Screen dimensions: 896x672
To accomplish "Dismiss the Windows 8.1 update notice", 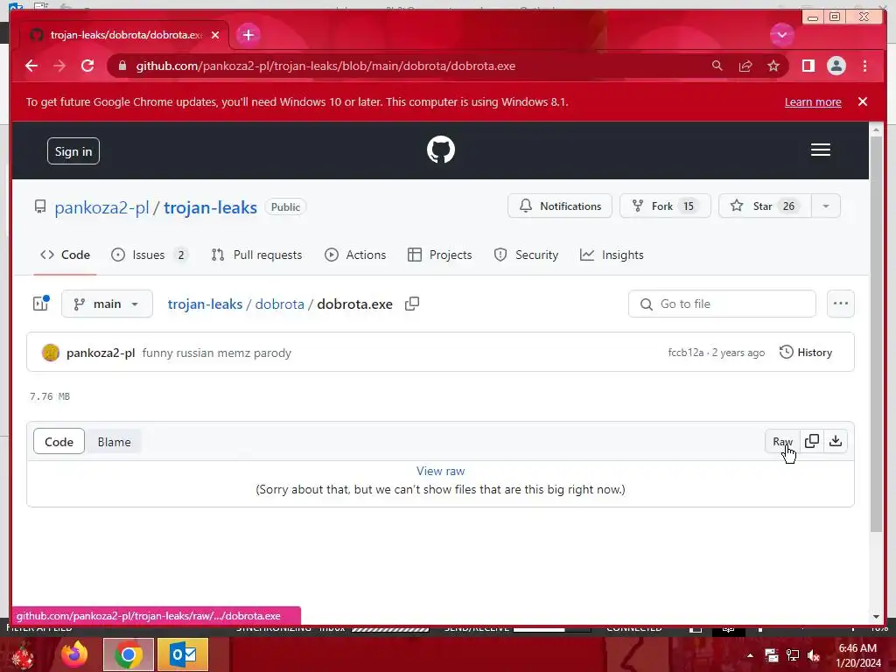I will click(x=862, y=101).
